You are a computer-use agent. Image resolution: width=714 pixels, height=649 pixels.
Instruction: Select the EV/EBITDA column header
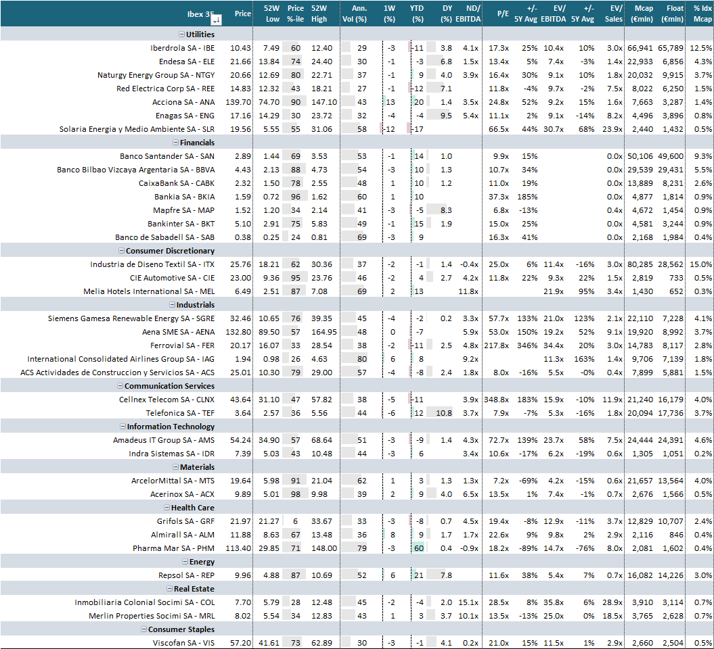pyautogui.click(x=554, y=14)
